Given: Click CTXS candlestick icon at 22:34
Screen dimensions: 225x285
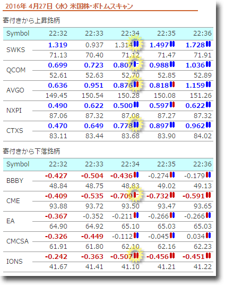Looking at the screenshot, I should click(136, 124).
